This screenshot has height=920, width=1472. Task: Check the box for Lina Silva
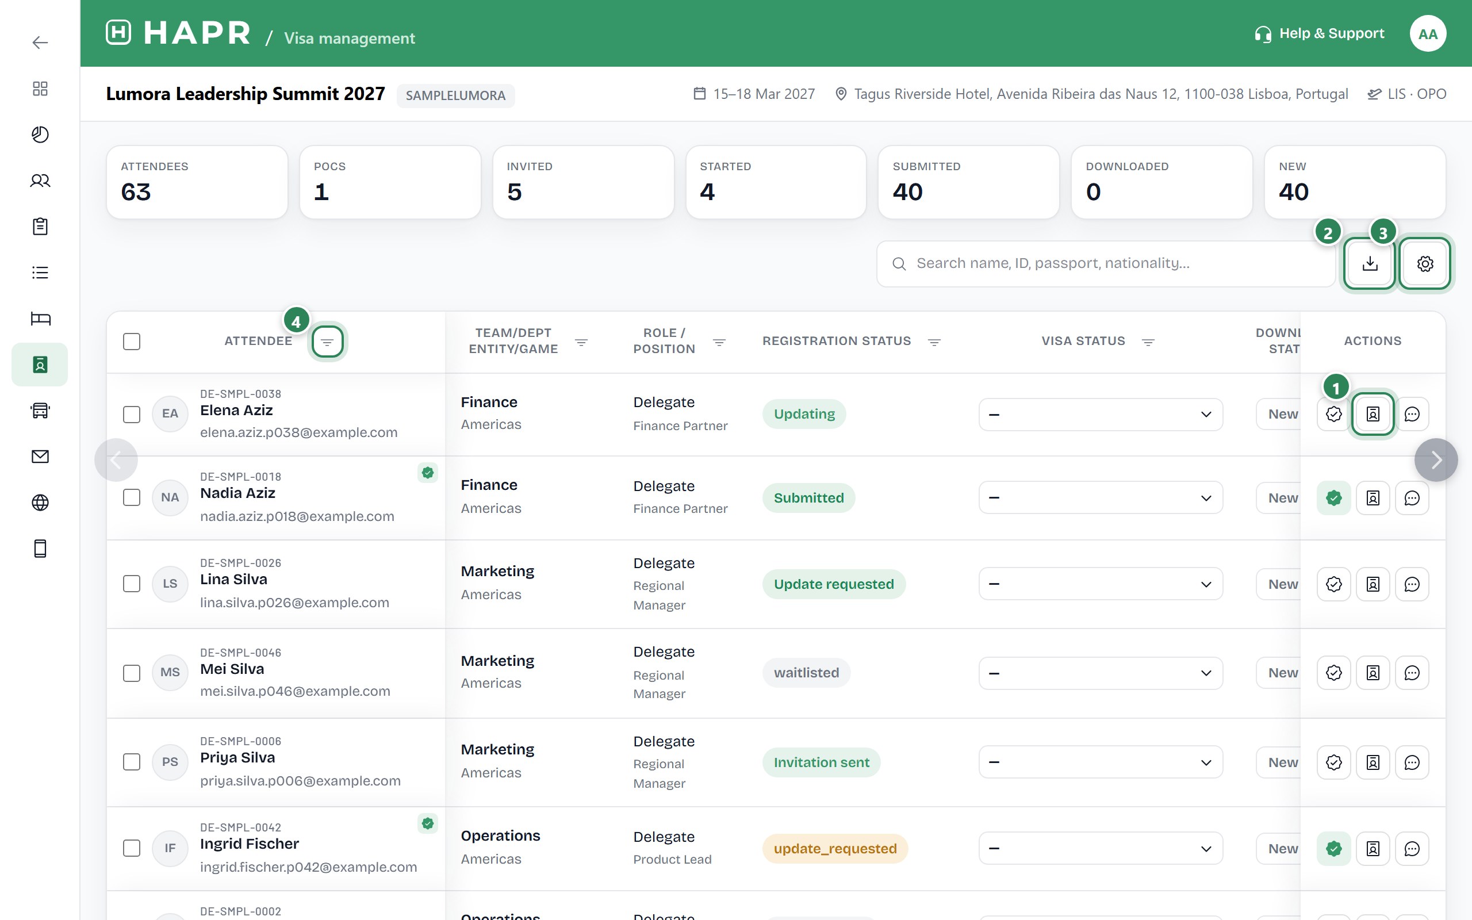[131, 584]
